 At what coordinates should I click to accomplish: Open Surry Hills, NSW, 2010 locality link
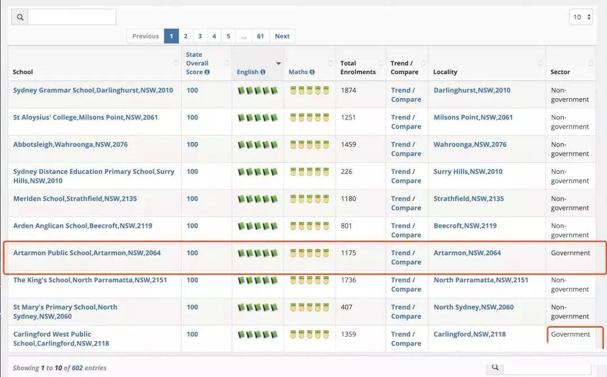[x=468, y=172]
